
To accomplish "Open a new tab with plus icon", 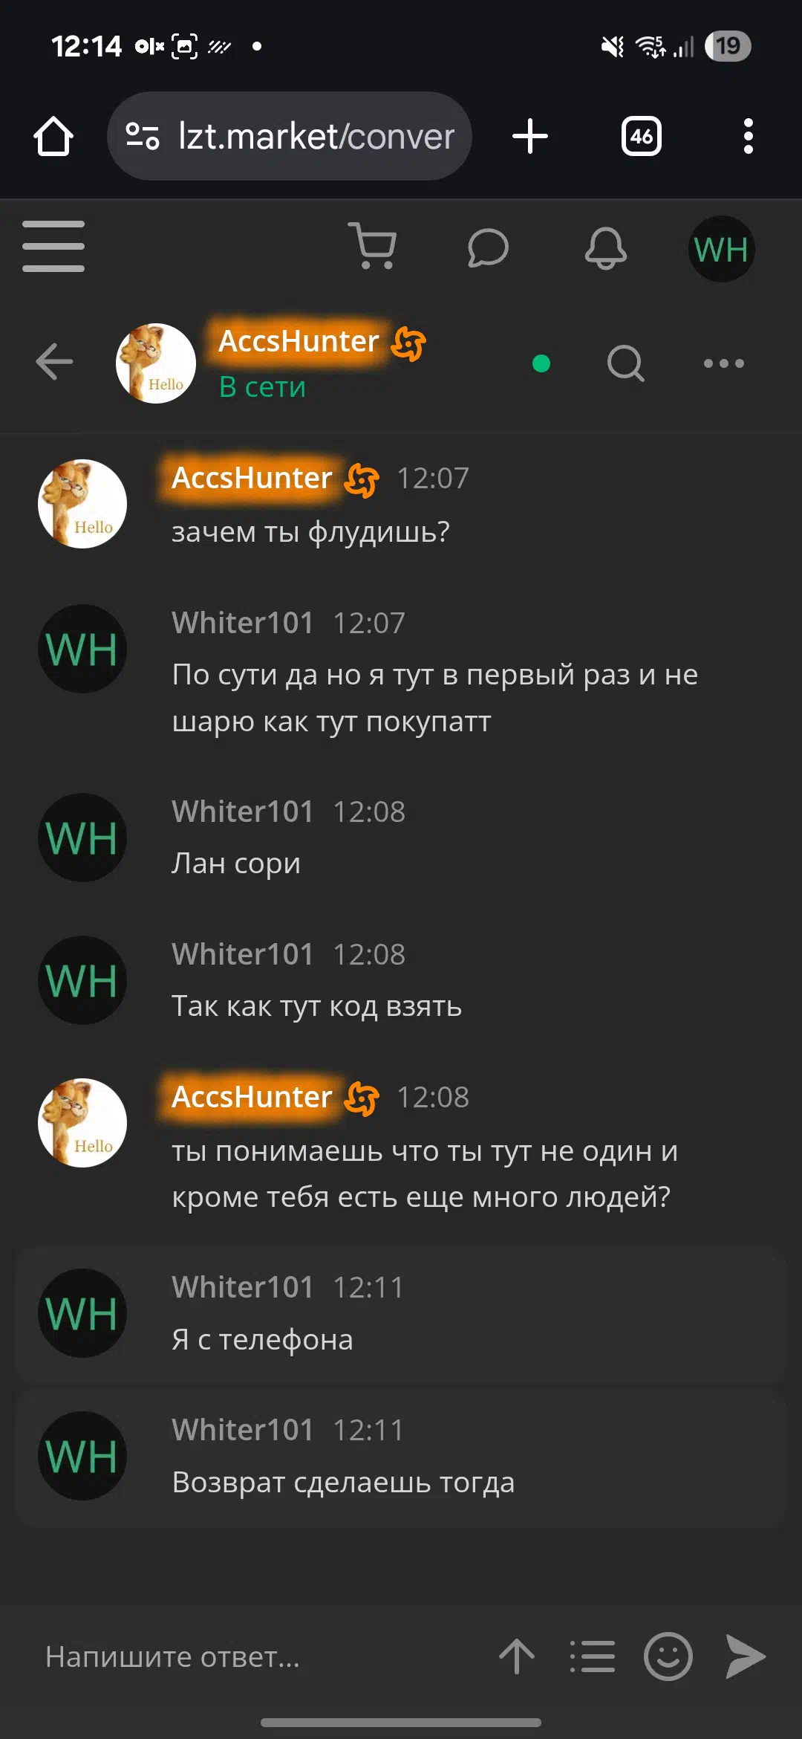I will [x=530, y=136].
